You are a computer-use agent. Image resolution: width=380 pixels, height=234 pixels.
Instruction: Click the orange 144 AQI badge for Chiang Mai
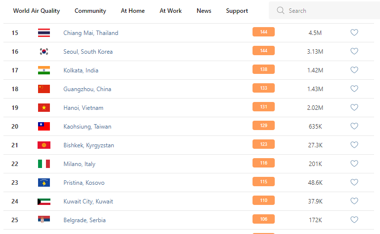click(x=263, y=32)
